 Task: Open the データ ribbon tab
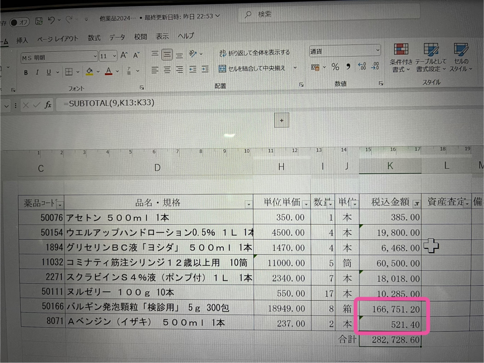pos(117,37)
